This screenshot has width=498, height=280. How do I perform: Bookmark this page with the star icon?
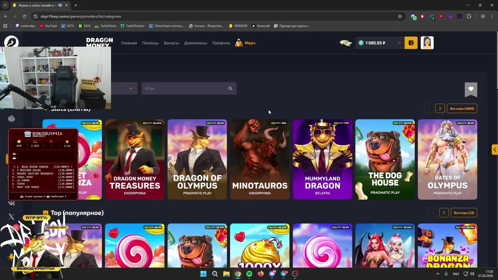[x=400, y=16]
